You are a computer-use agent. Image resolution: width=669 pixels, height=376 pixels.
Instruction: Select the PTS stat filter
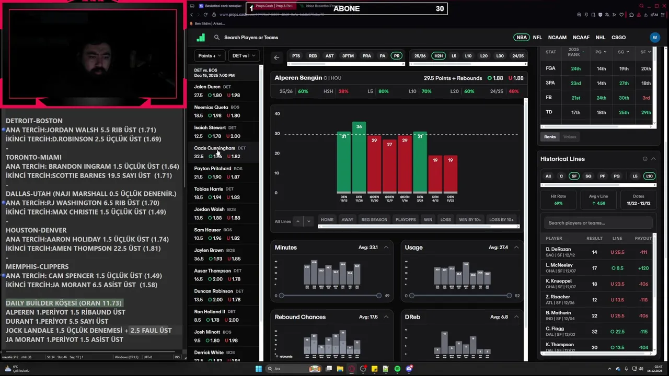[x=296, y=56]
